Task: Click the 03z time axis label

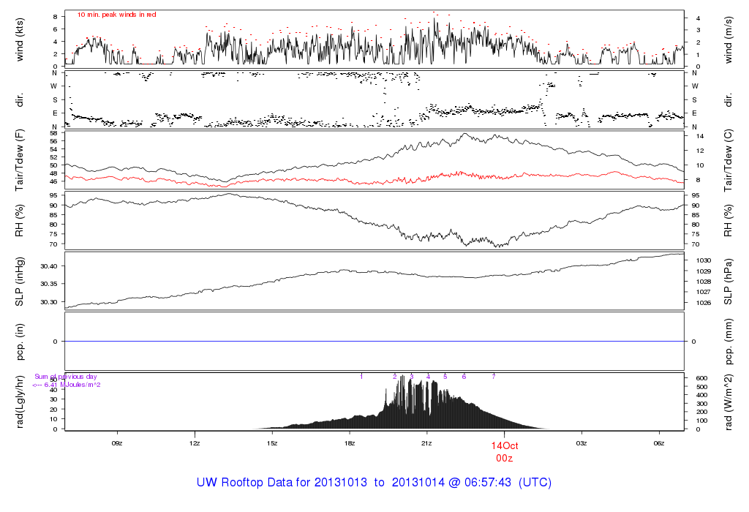Action: tap(581, 443)
